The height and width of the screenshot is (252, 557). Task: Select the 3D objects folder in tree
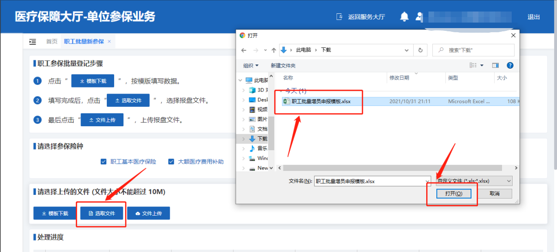click(x=259, y=90)
